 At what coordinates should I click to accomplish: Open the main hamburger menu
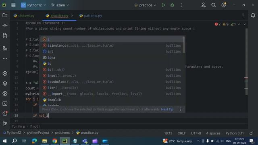[x=13, y=5]
